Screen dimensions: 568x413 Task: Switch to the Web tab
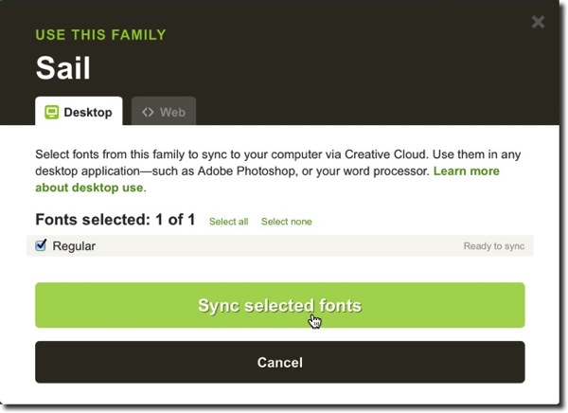click(x=164, y=112)
